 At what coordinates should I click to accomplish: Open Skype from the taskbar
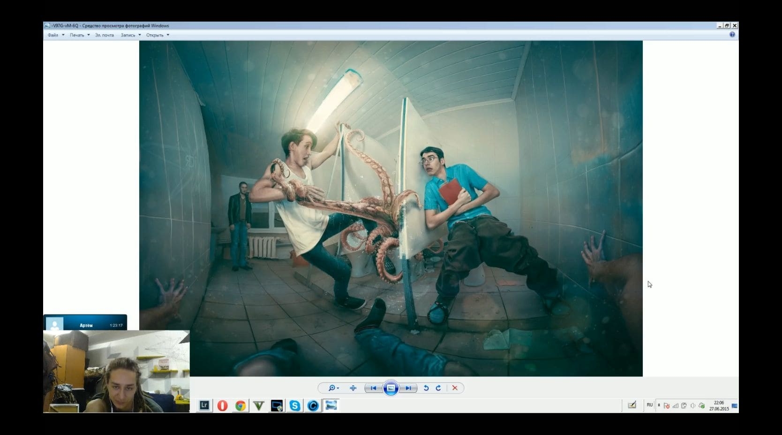coord(295,405)
